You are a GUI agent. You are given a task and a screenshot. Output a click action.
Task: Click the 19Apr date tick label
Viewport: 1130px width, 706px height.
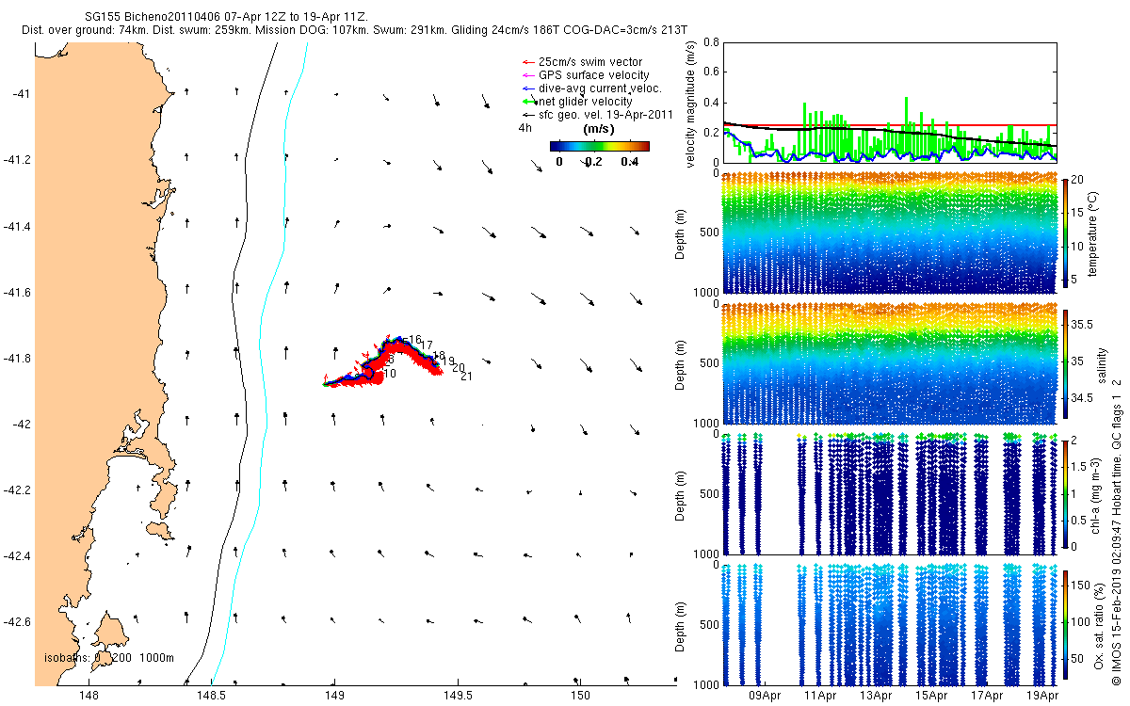tap(1042, 696)
